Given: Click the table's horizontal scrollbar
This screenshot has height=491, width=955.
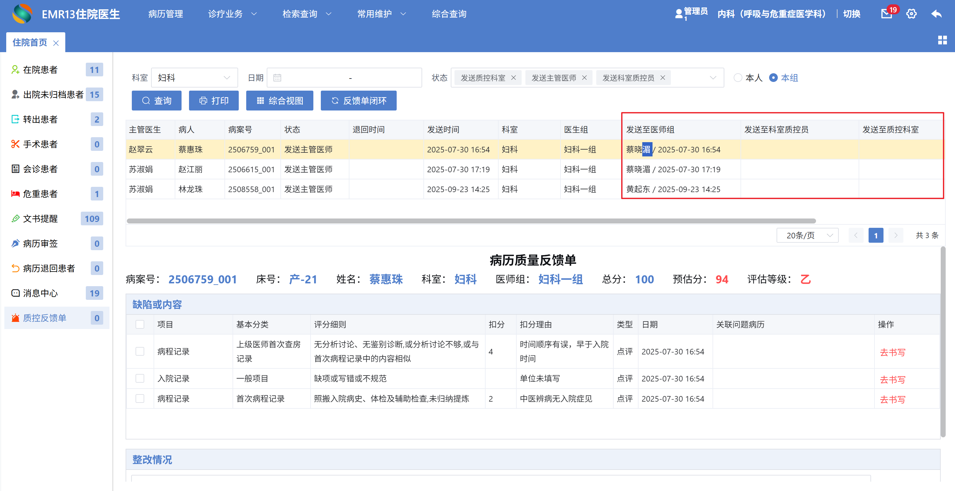Looking at the screenshot, I should (471, 221).
